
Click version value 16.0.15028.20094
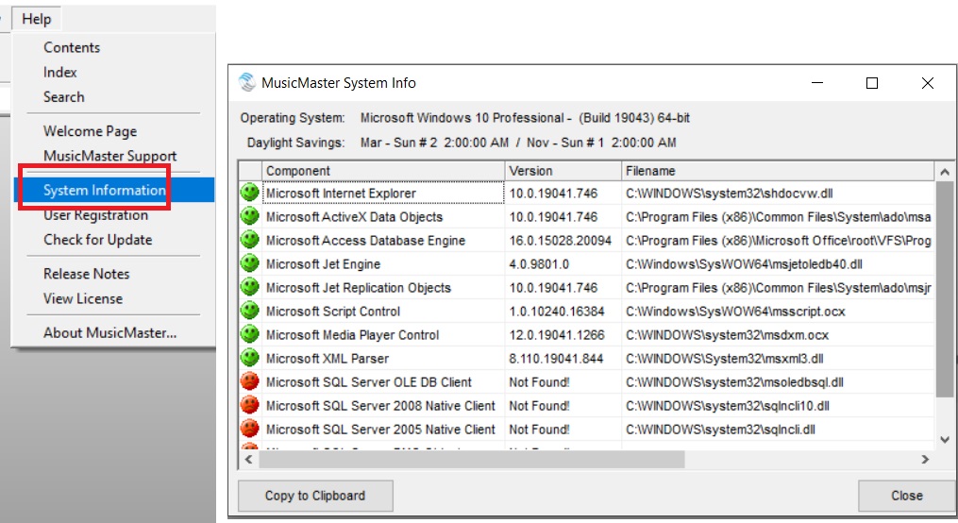(x=561, y=241)
